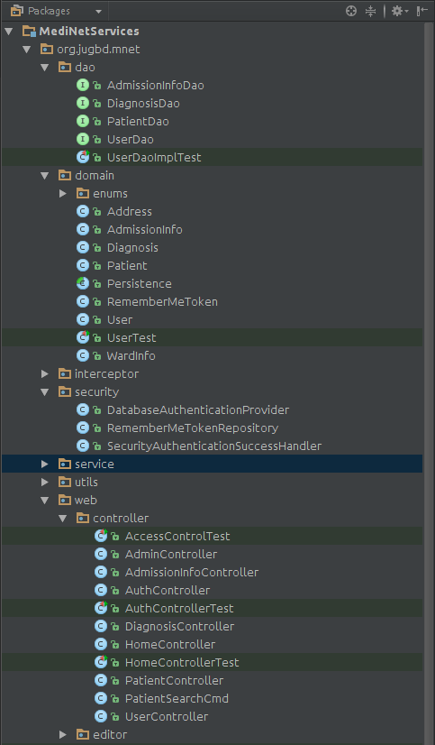
Task: Select the enums package label
Action: click(x=110, y=194)
